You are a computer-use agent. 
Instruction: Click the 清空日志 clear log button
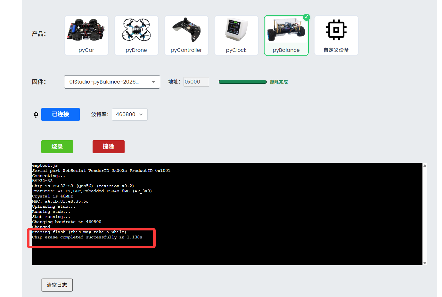pos(57,285)
